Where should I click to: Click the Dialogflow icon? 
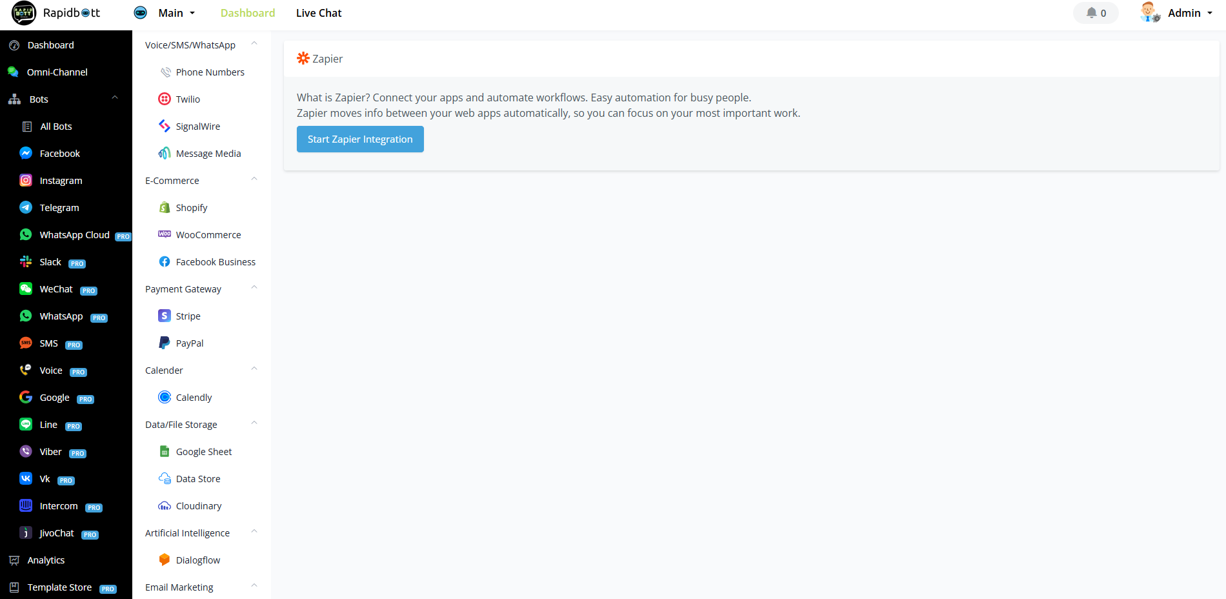point(165,560)
